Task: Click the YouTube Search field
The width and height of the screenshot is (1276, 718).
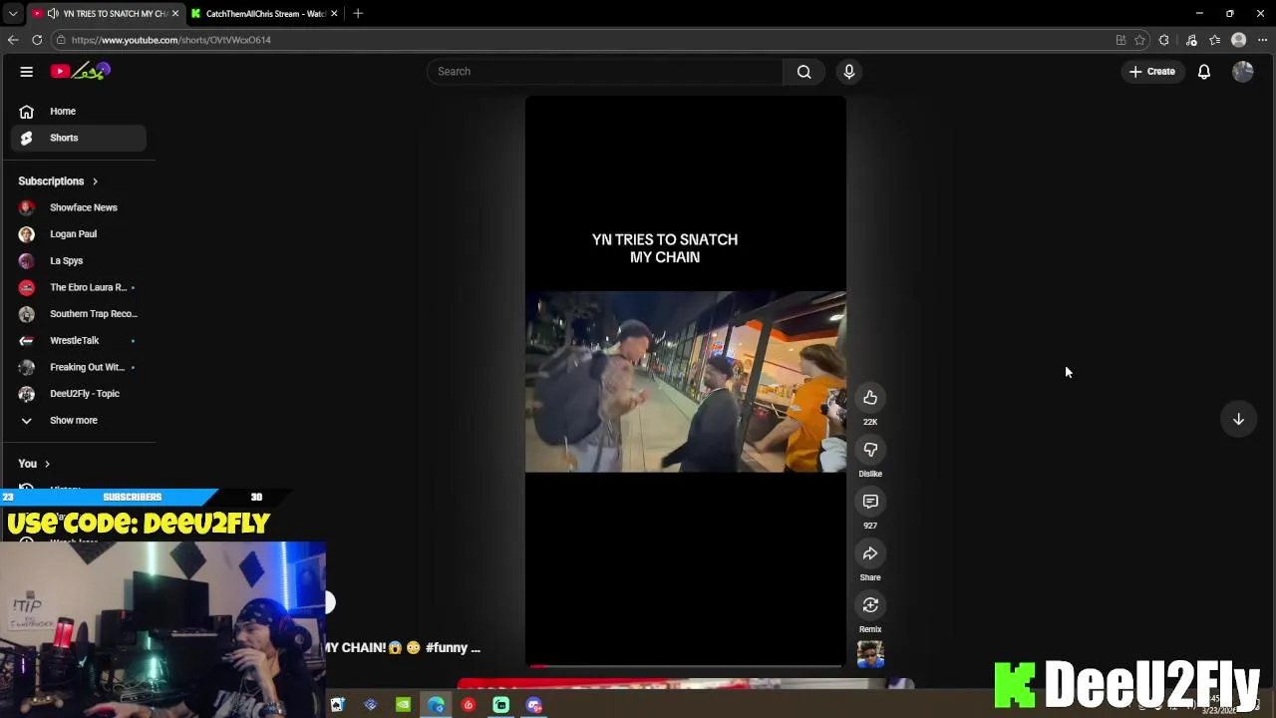Action: click(x=604, y=72)
